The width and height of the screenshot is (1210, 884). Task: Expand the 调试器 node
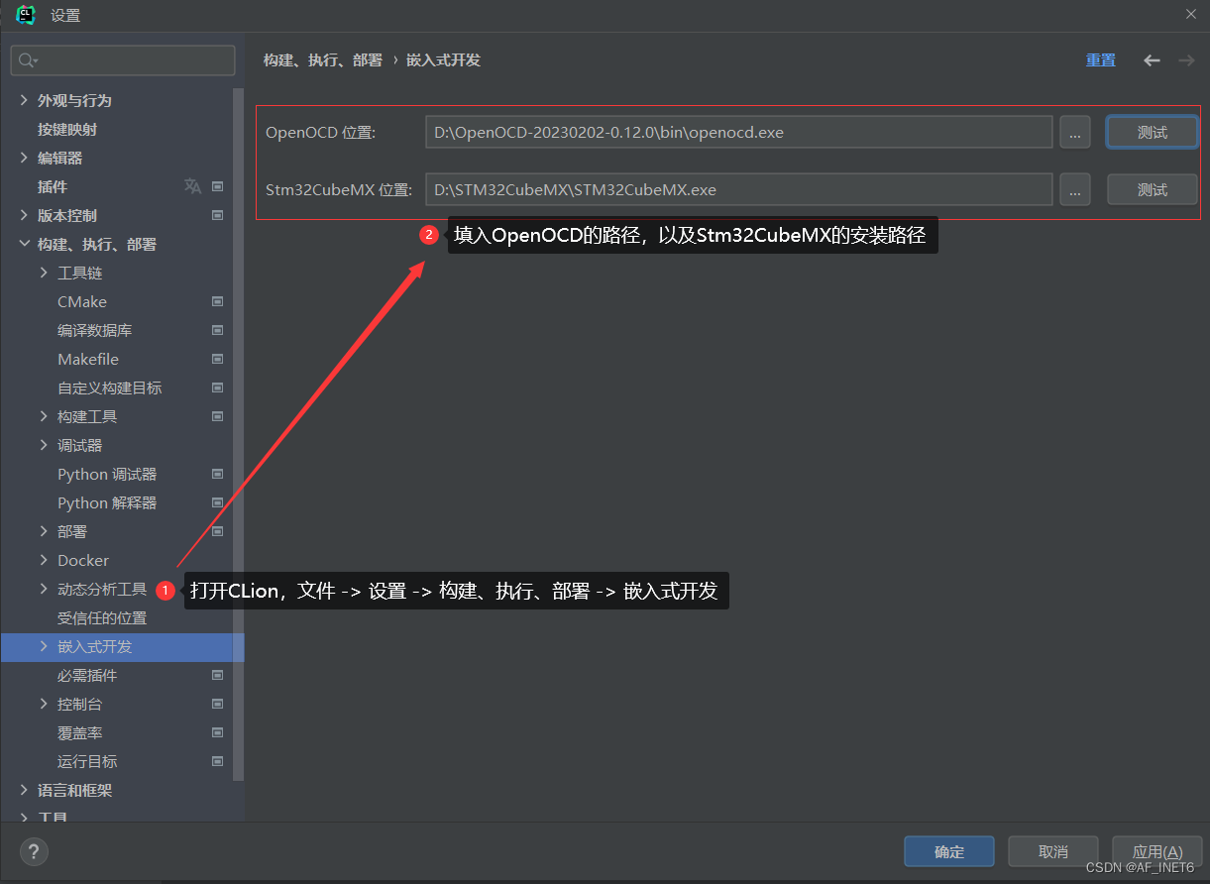click(x=44, y=445)
